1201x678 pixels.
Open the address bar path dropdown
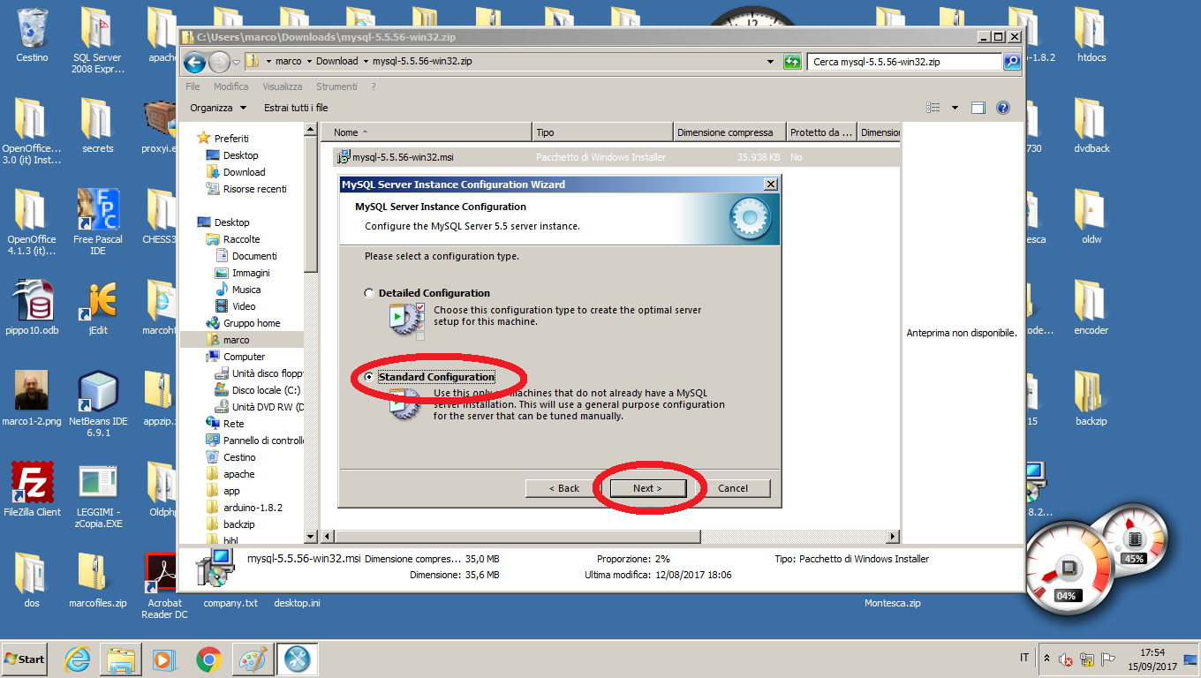[x=771, y=62]
